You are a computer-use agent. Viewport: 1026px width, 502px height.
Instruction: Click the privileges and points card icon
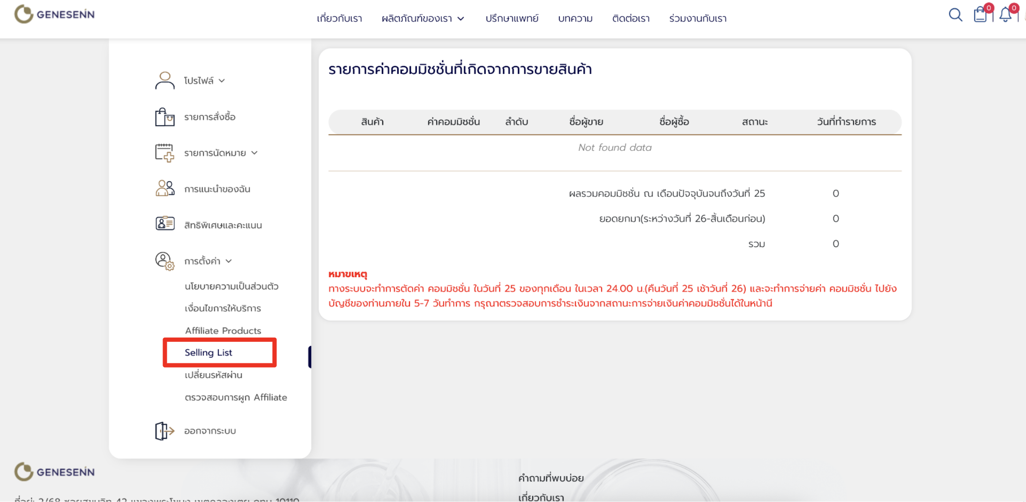164,224
